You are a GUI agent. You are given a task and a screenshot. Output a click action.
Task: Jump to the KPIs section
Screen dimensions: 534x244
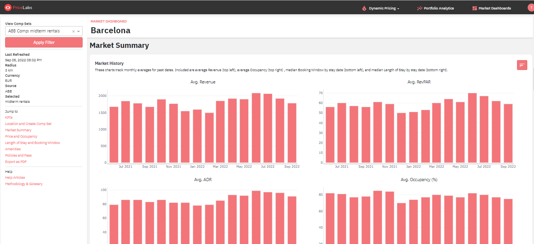[x=9, y=117]
